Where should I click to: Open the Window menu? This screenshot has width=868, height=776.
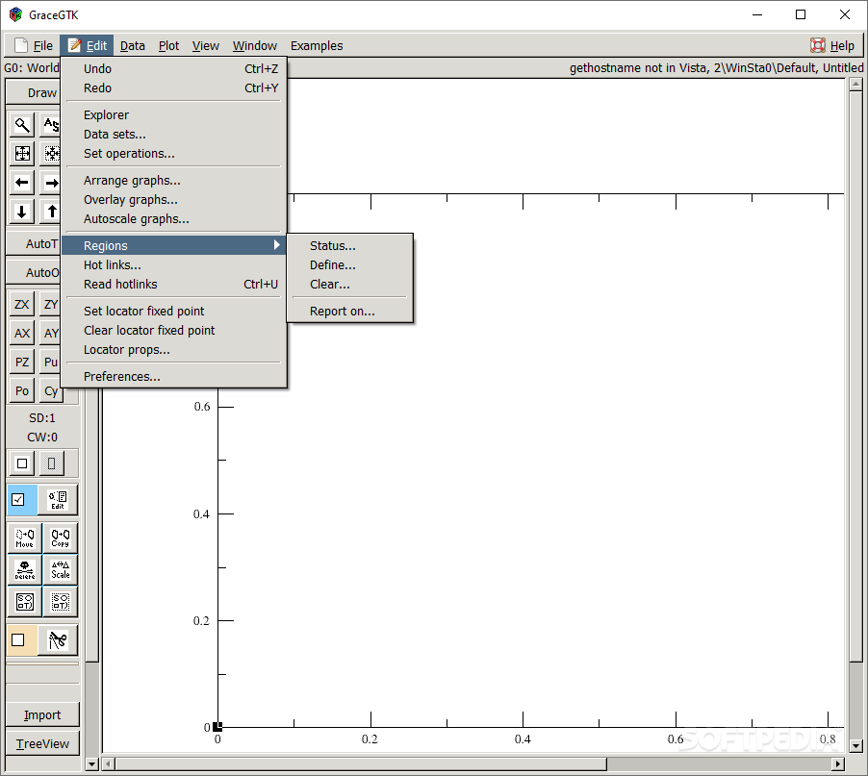click(255, 45)
